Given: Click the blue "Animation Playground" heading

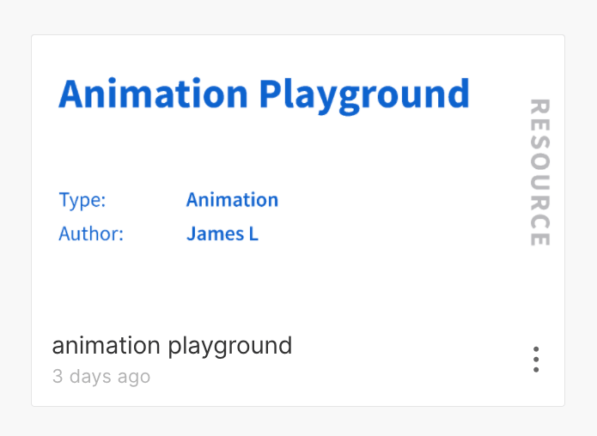Looking at the screenshot, I should click(264, 94).
